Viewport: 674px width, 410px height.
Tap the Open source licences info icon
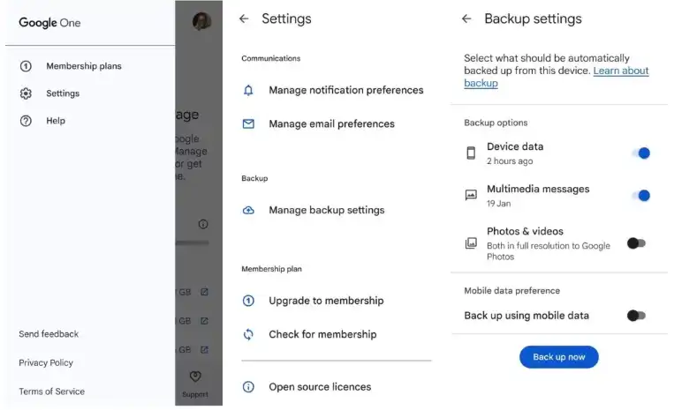248,387
